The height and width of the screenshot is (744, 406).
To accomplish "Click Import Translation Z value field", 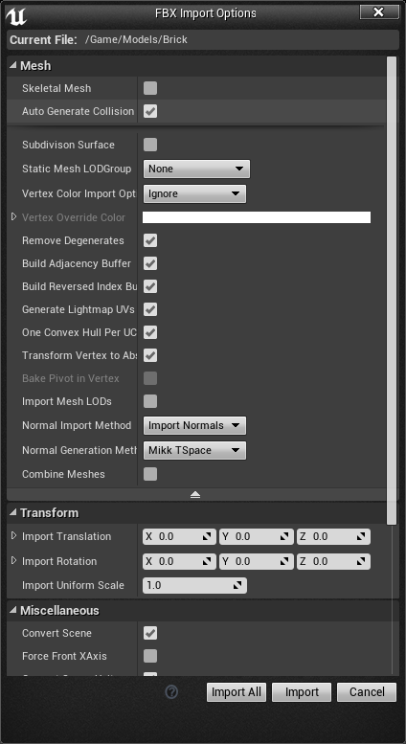I will (x=333, y=536).
